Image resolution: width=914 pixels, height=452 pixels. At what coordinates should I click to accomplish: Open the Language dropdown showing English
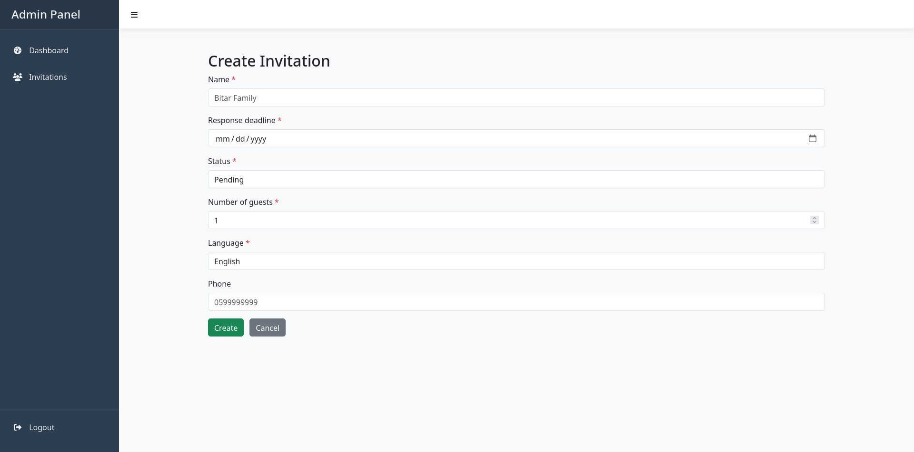point(516,261)
